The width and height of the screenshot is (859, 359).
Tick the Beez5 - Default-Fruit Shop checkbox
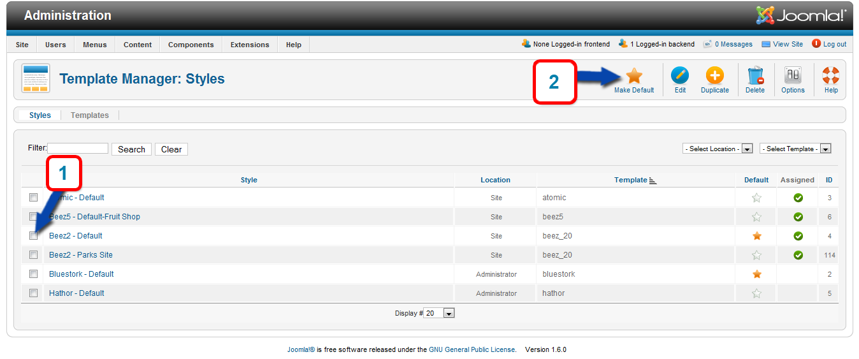pos(34,217)
